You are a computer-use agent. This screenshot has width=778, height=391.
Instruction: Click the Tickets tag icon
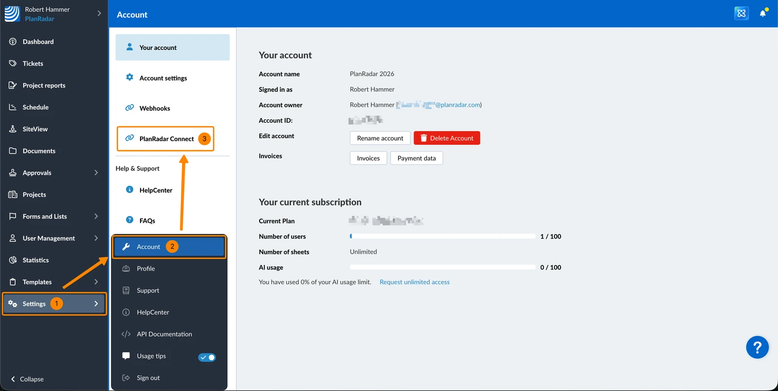click(x=13, y=63)
